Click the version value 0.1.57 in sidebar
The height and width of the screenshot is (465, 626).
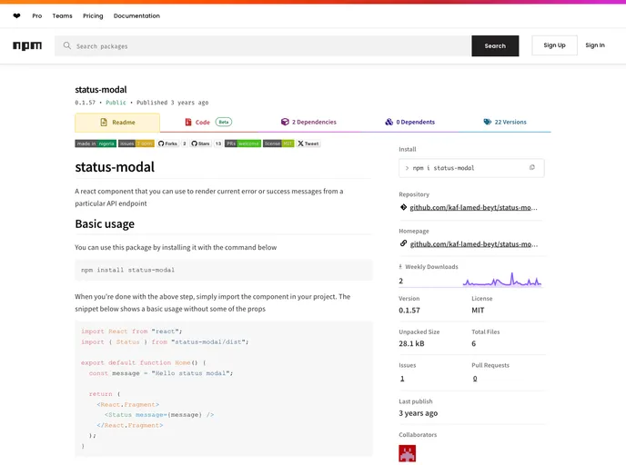409,310
